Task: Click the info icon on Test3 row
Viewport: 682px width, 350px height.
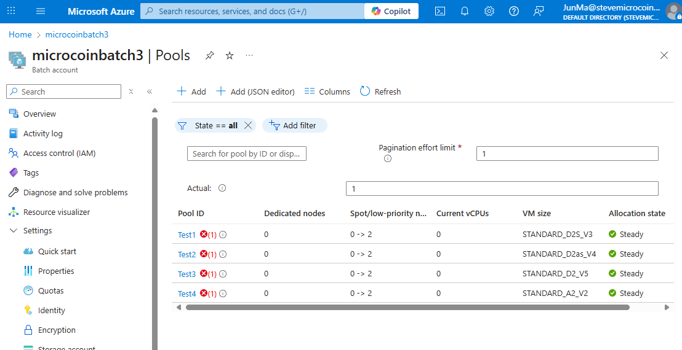Action: (223, 274)
